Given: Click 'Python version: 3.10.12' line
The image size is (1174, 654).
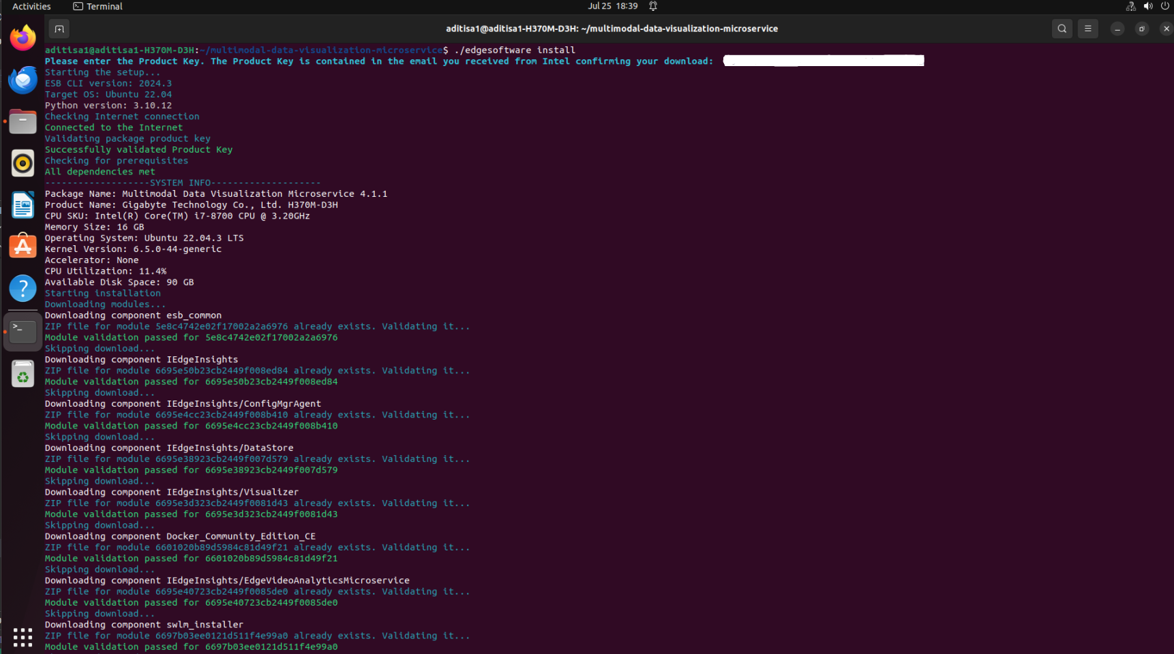Looking at the screenshot, I should [x=108, y=105].
